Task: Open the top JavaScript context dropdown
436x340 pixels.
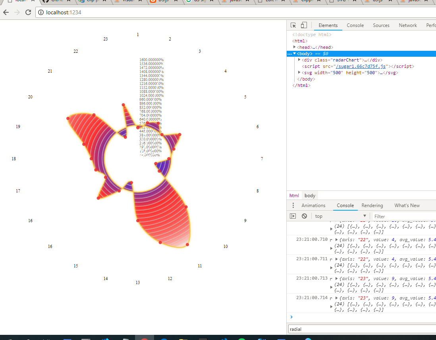Action: click(341, 216)
